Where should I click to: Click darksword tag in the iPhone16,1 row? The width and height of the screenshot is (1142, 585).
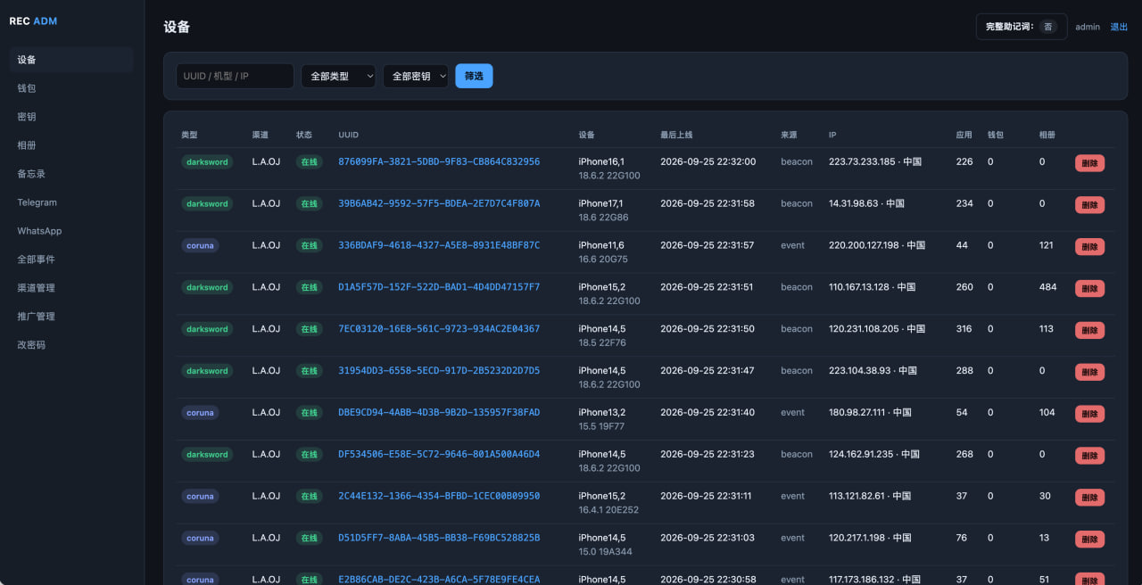click(207, 162)
